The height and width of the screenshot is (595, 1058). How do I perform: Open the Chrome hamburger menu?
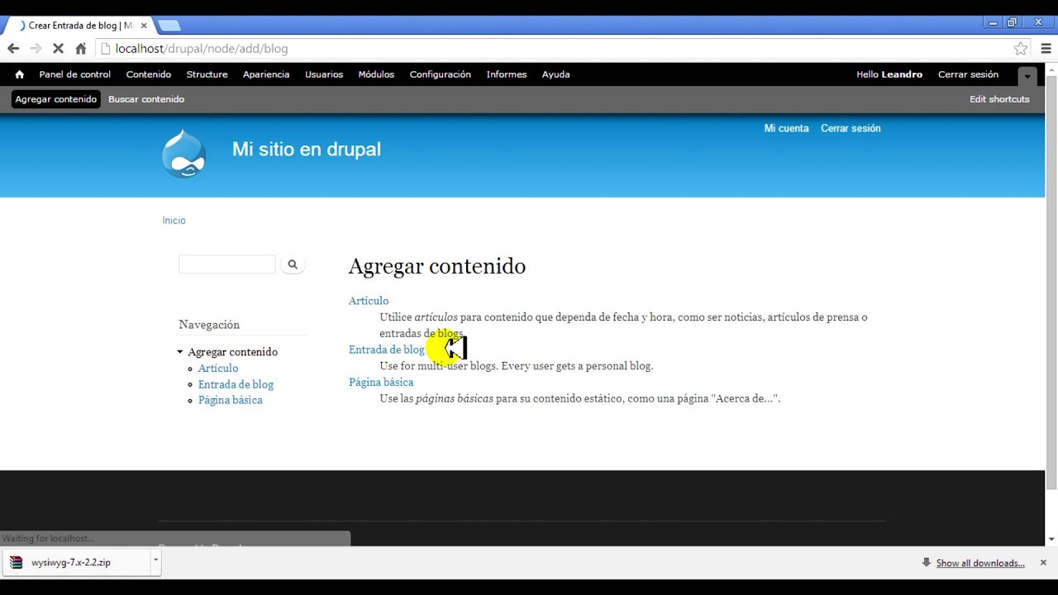pyautogui.click(x=1046, y=49)
